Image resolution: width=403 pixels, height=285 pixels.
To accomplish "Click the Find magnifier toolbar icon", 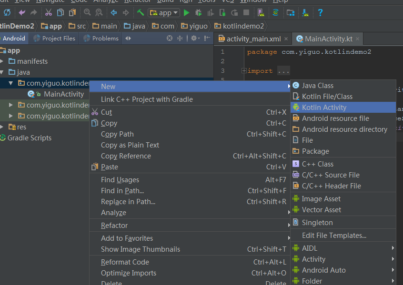I will tap(87, 12).
